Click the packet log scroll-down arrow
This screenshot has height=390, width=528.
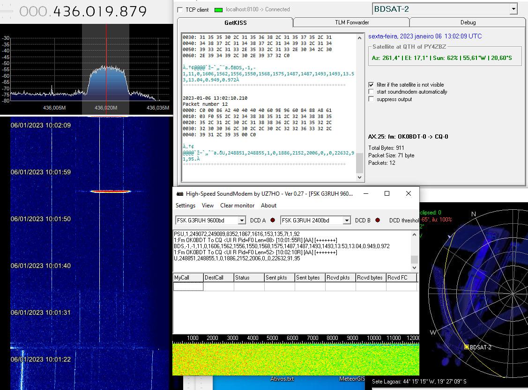pos(360,177)
